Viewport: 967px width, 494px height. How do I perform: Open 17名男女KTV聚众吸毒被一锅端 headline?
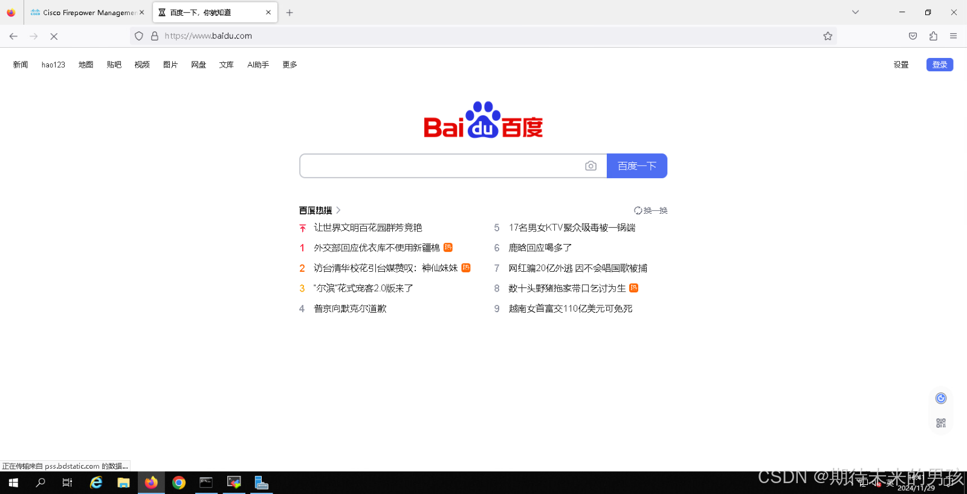coord(572,228)
